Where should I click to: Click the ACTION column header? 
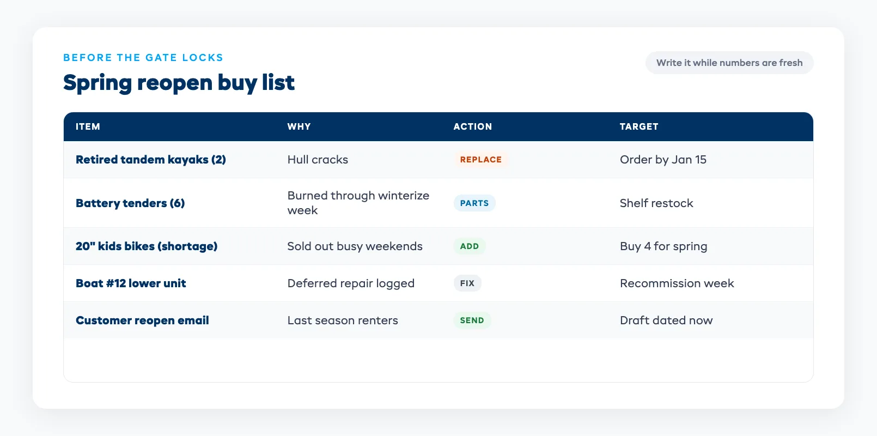pyautogui.click(x=473, y=126)
